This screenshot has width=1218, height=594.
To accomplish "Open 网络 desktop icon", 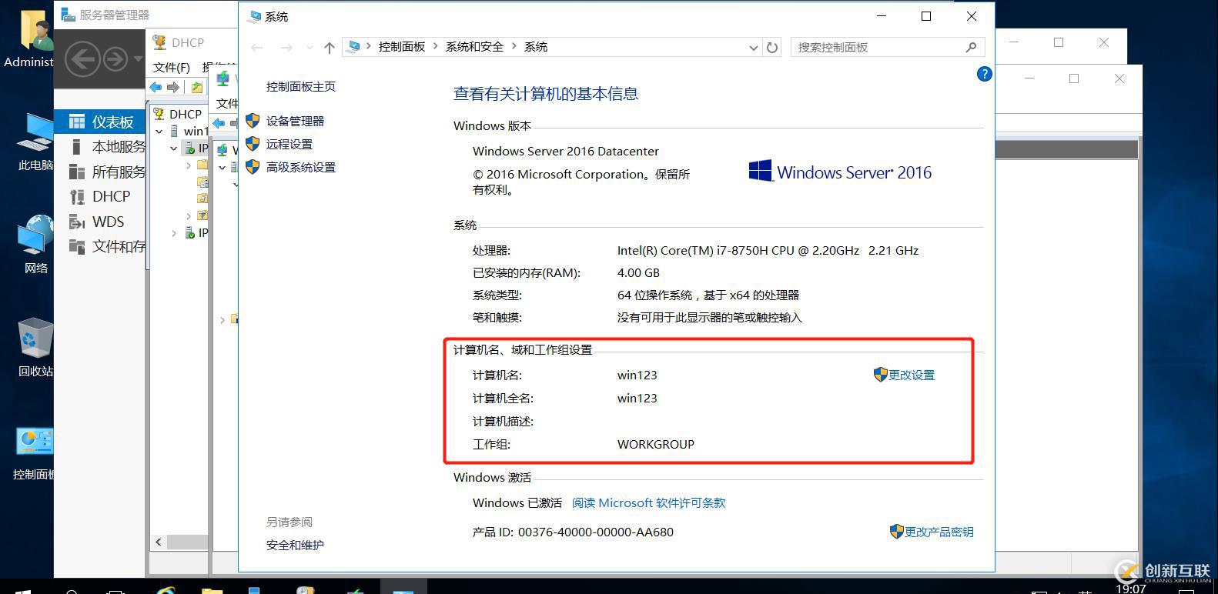I will pos(35,245).
